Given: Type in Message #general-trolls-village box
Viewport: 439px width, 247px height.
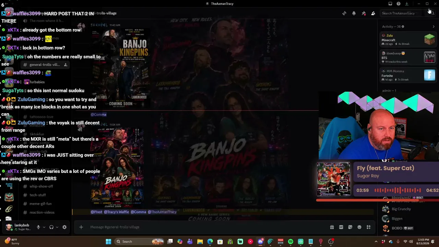Looking at the screenshot, I should 206,227.
